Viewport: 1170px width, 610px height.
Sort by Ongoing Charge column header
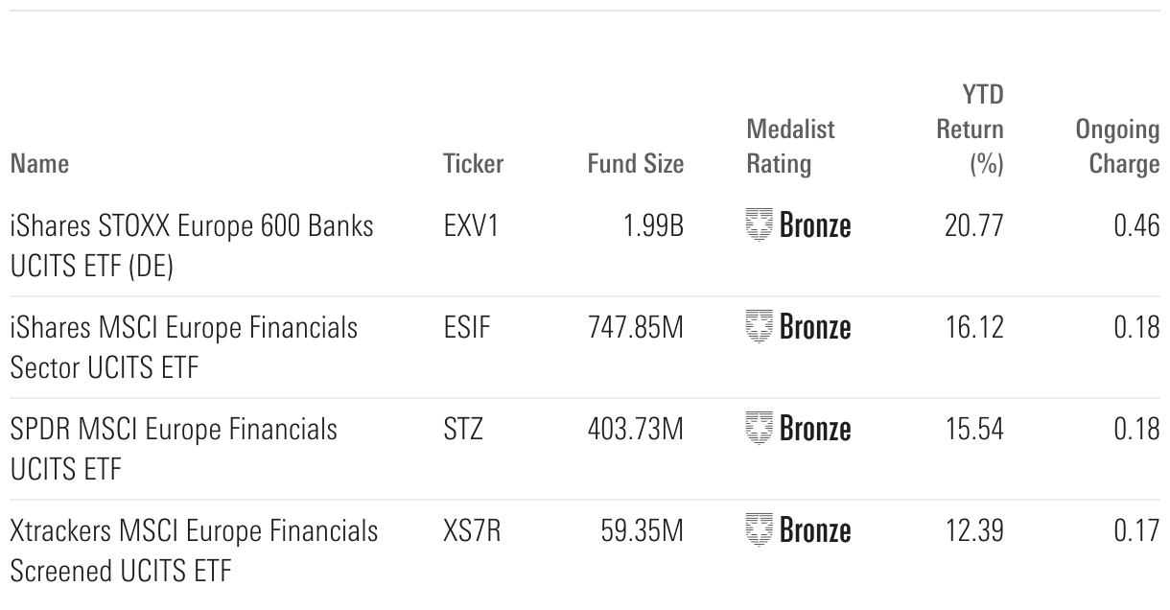[1117, 147]
